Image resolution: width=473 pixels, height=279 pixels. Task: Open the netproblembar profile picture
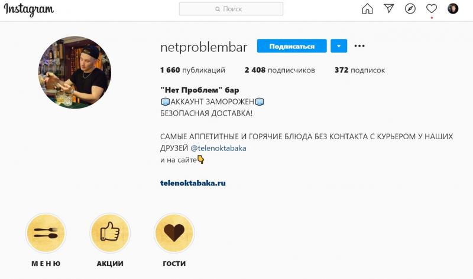point(74,72)
